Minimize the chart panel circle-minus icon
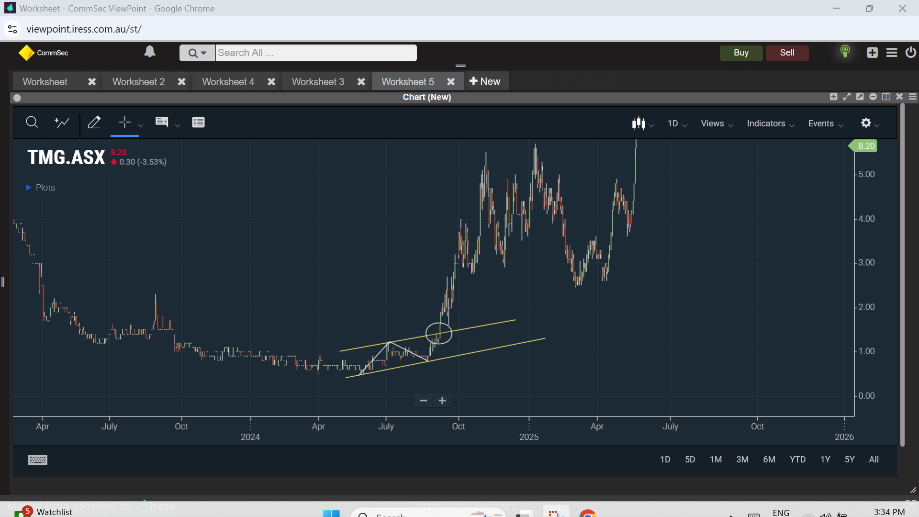The height and width of the screenshot is (517, 919). [873, 97]
